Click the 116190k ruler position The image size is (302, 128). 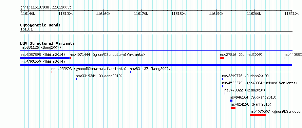pos(216,14)
